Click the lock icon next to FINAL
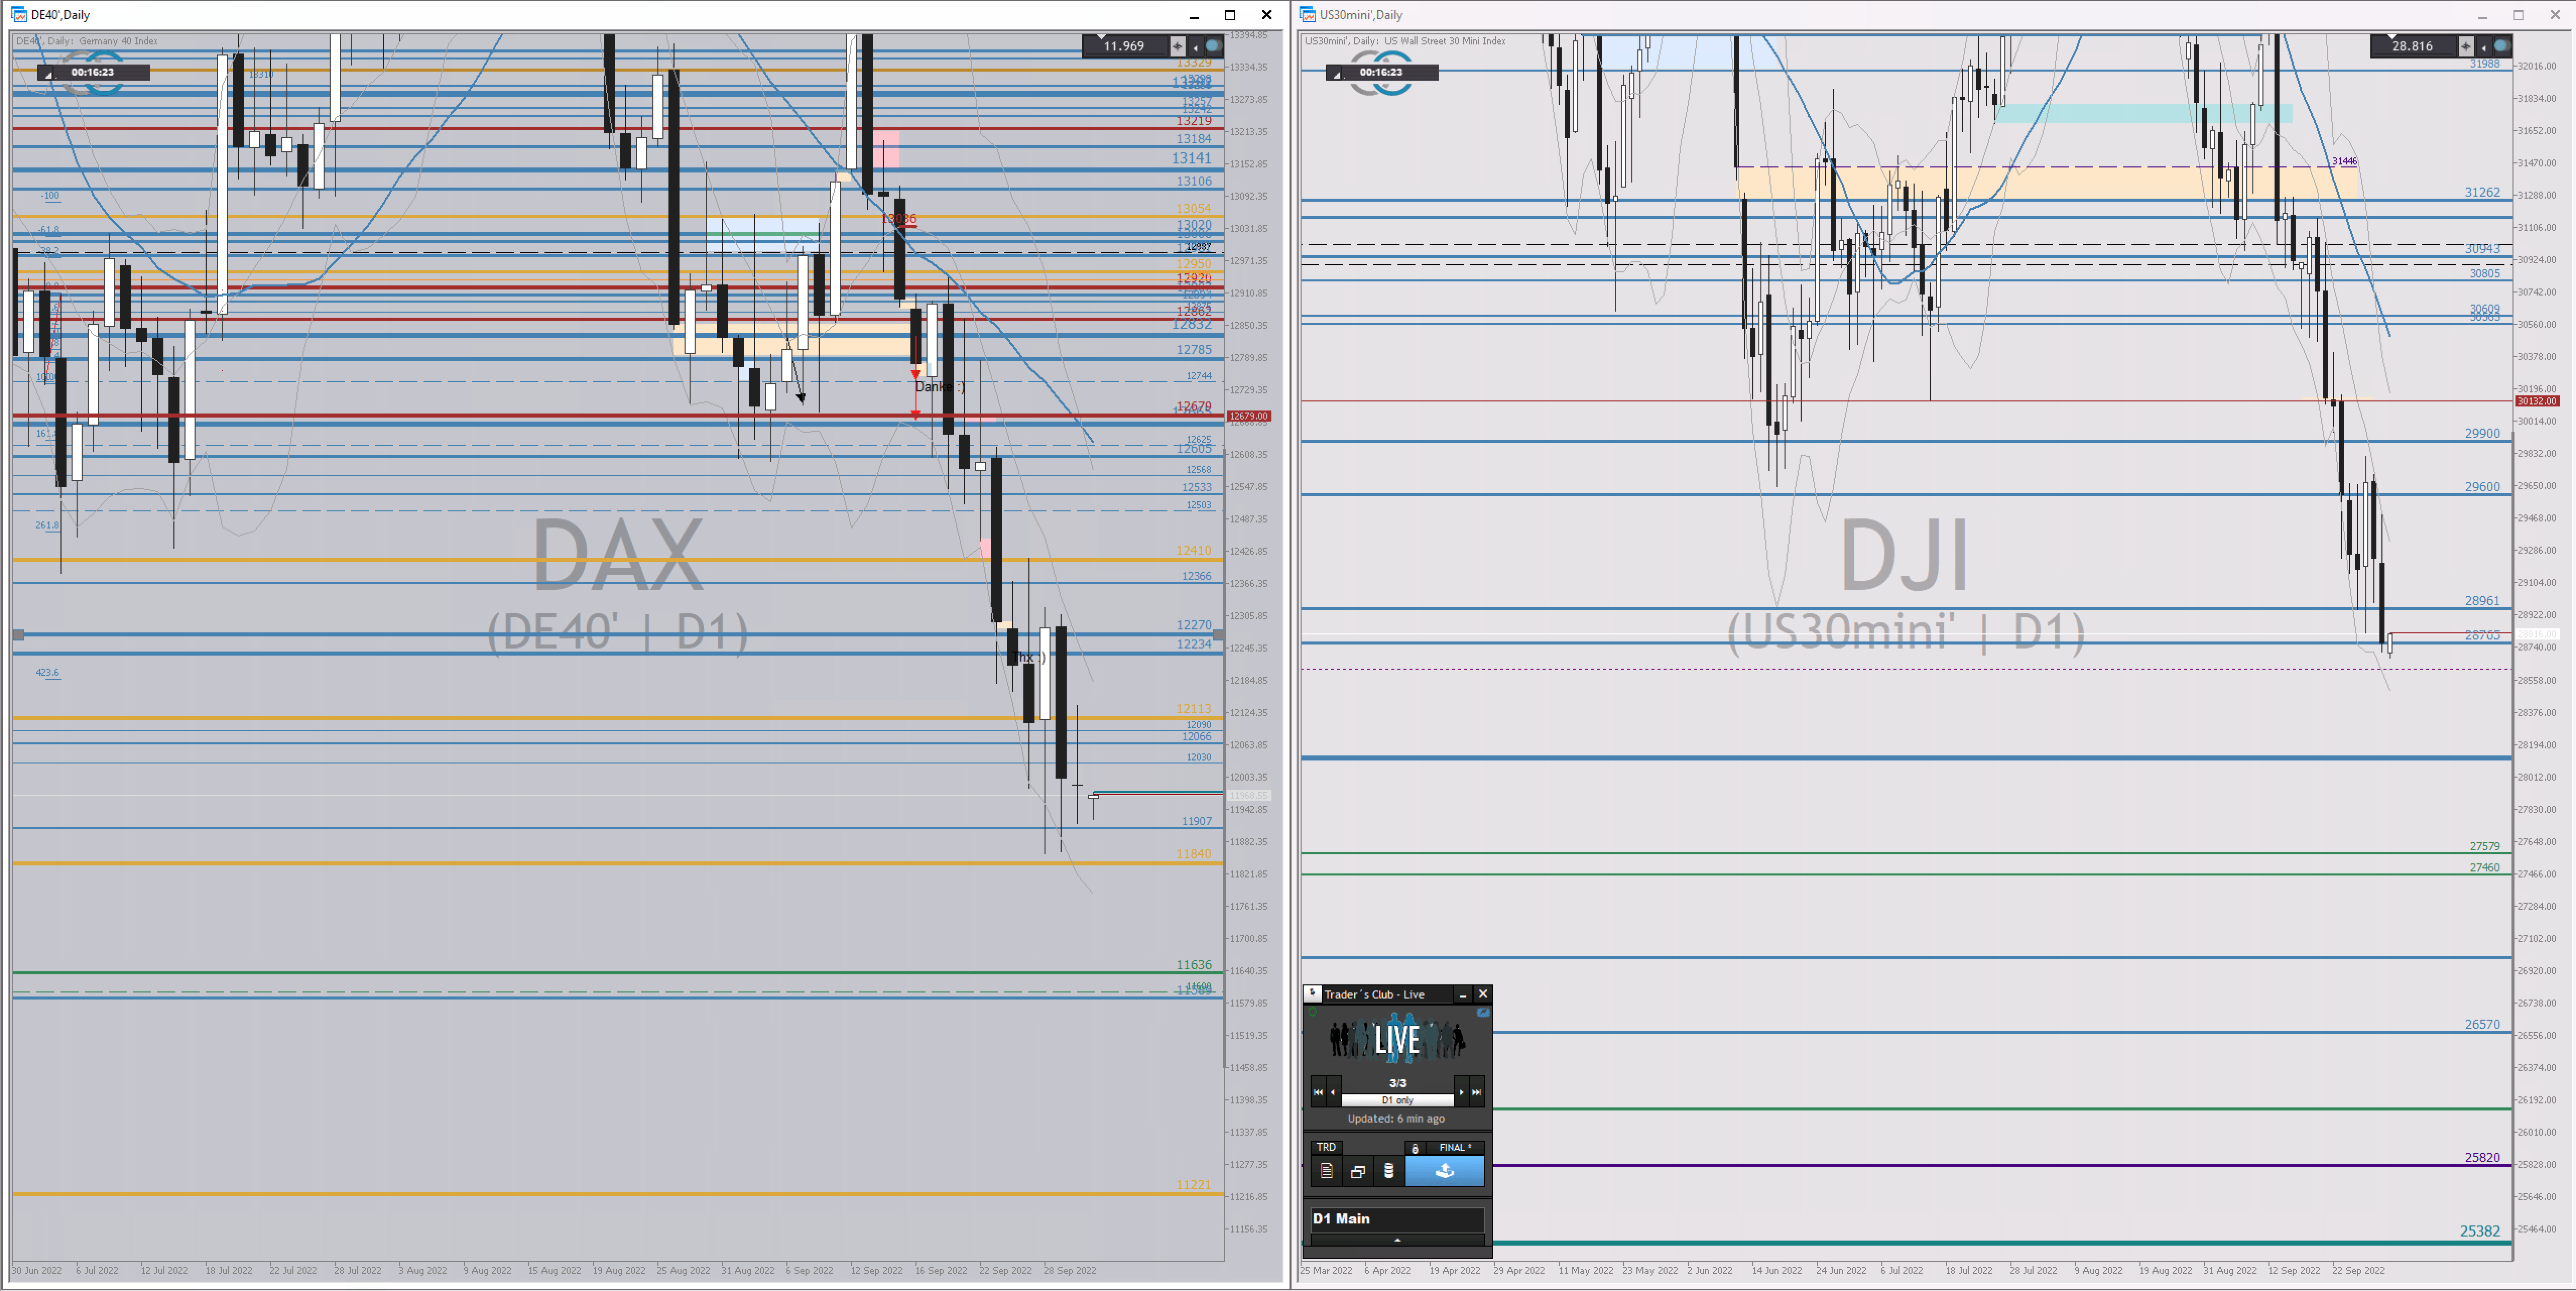This screenshot has height=1291, width=2576. pos(1415,1148)
